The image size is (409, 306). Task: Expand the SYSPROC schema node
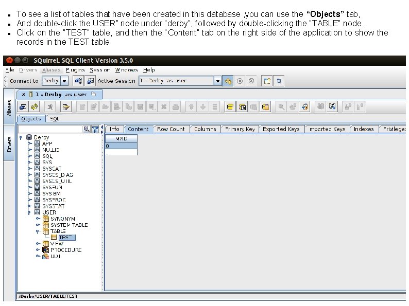click(x=30, y=200)
